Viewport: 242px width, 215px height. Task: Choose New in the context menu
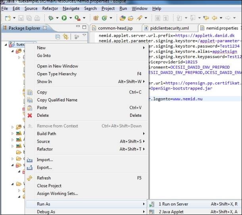(x=87, y=48)
